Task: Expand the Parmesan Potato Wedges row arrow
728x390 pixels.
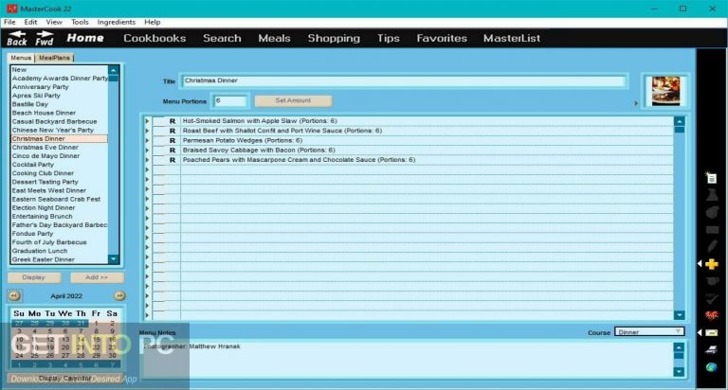Action: [148, 140]
